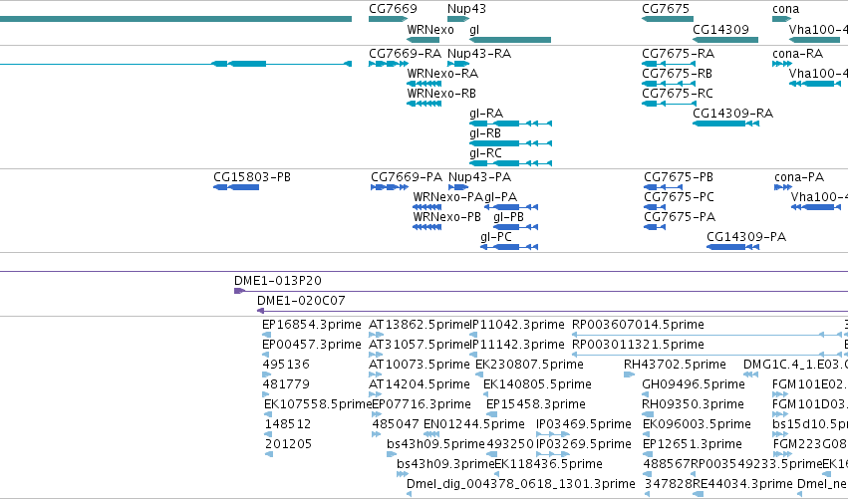
Task: Select the DME1-020C07 BAC clone
Action: point(552,311)
